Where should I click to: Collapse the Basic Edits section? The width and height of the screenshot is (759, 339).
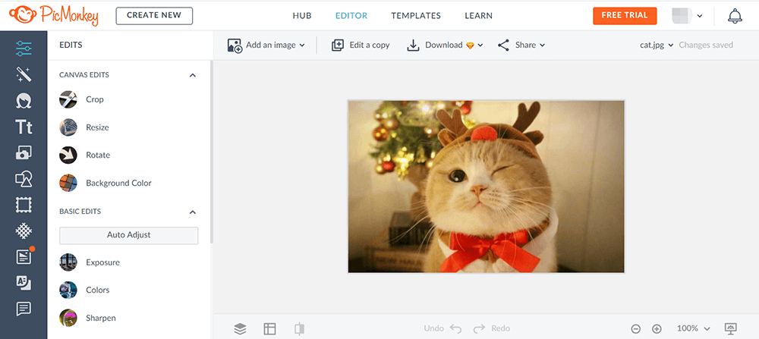193,212
